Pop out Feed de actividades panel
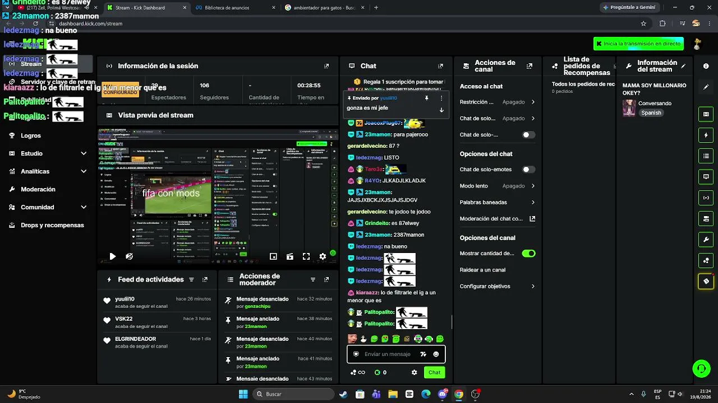 (x=205, y=279)
